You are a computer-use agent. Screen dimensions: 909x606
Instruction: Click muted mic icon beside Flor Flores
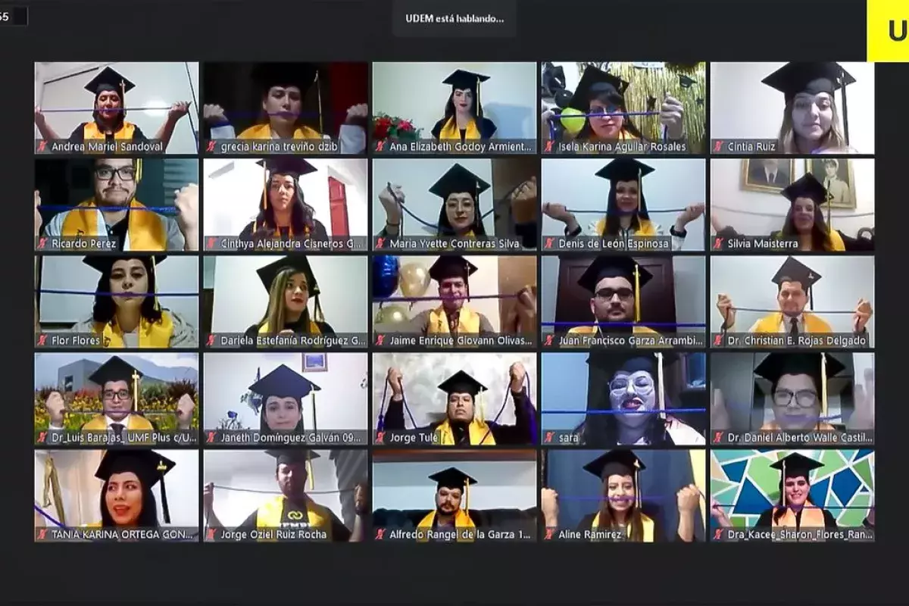tap(43, 341)
